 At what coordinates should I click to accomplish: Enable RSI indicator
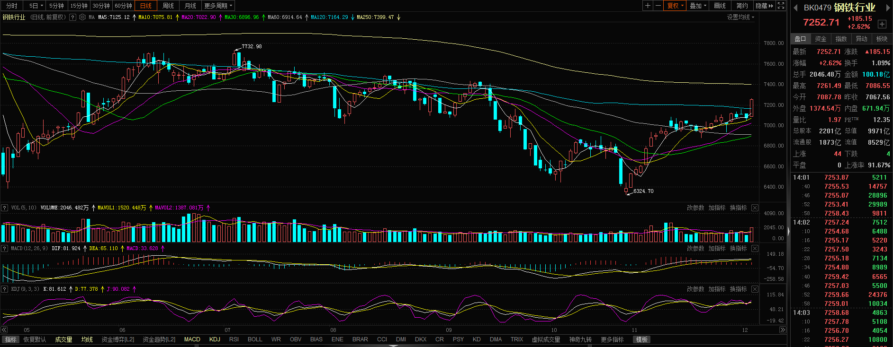(234, 339)
